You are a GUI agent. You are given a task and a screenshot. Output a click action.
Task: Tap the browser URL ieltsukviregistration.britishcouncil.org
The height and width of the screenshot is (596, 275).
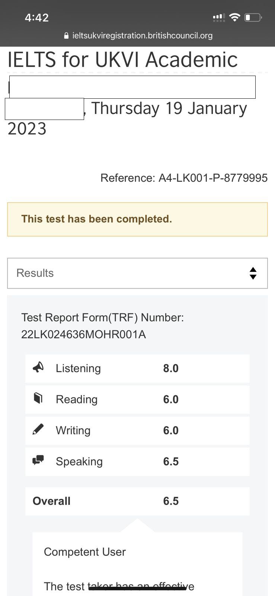(x=143, y=36)
